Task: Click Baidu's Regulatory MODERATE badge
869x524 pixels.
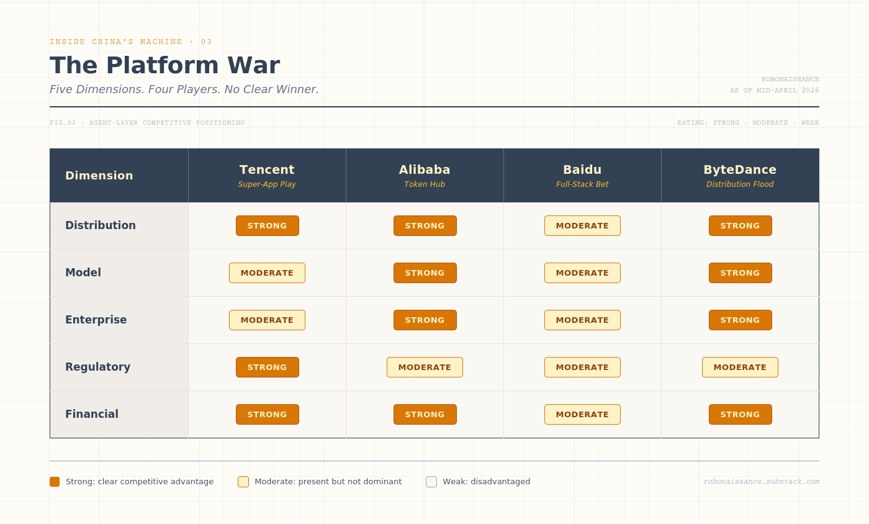Action: click(x=582, y=367)
